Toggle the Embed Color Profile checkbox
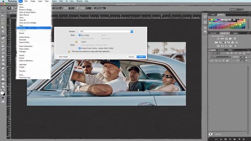 pyautogui.click(x=80, y=48)
